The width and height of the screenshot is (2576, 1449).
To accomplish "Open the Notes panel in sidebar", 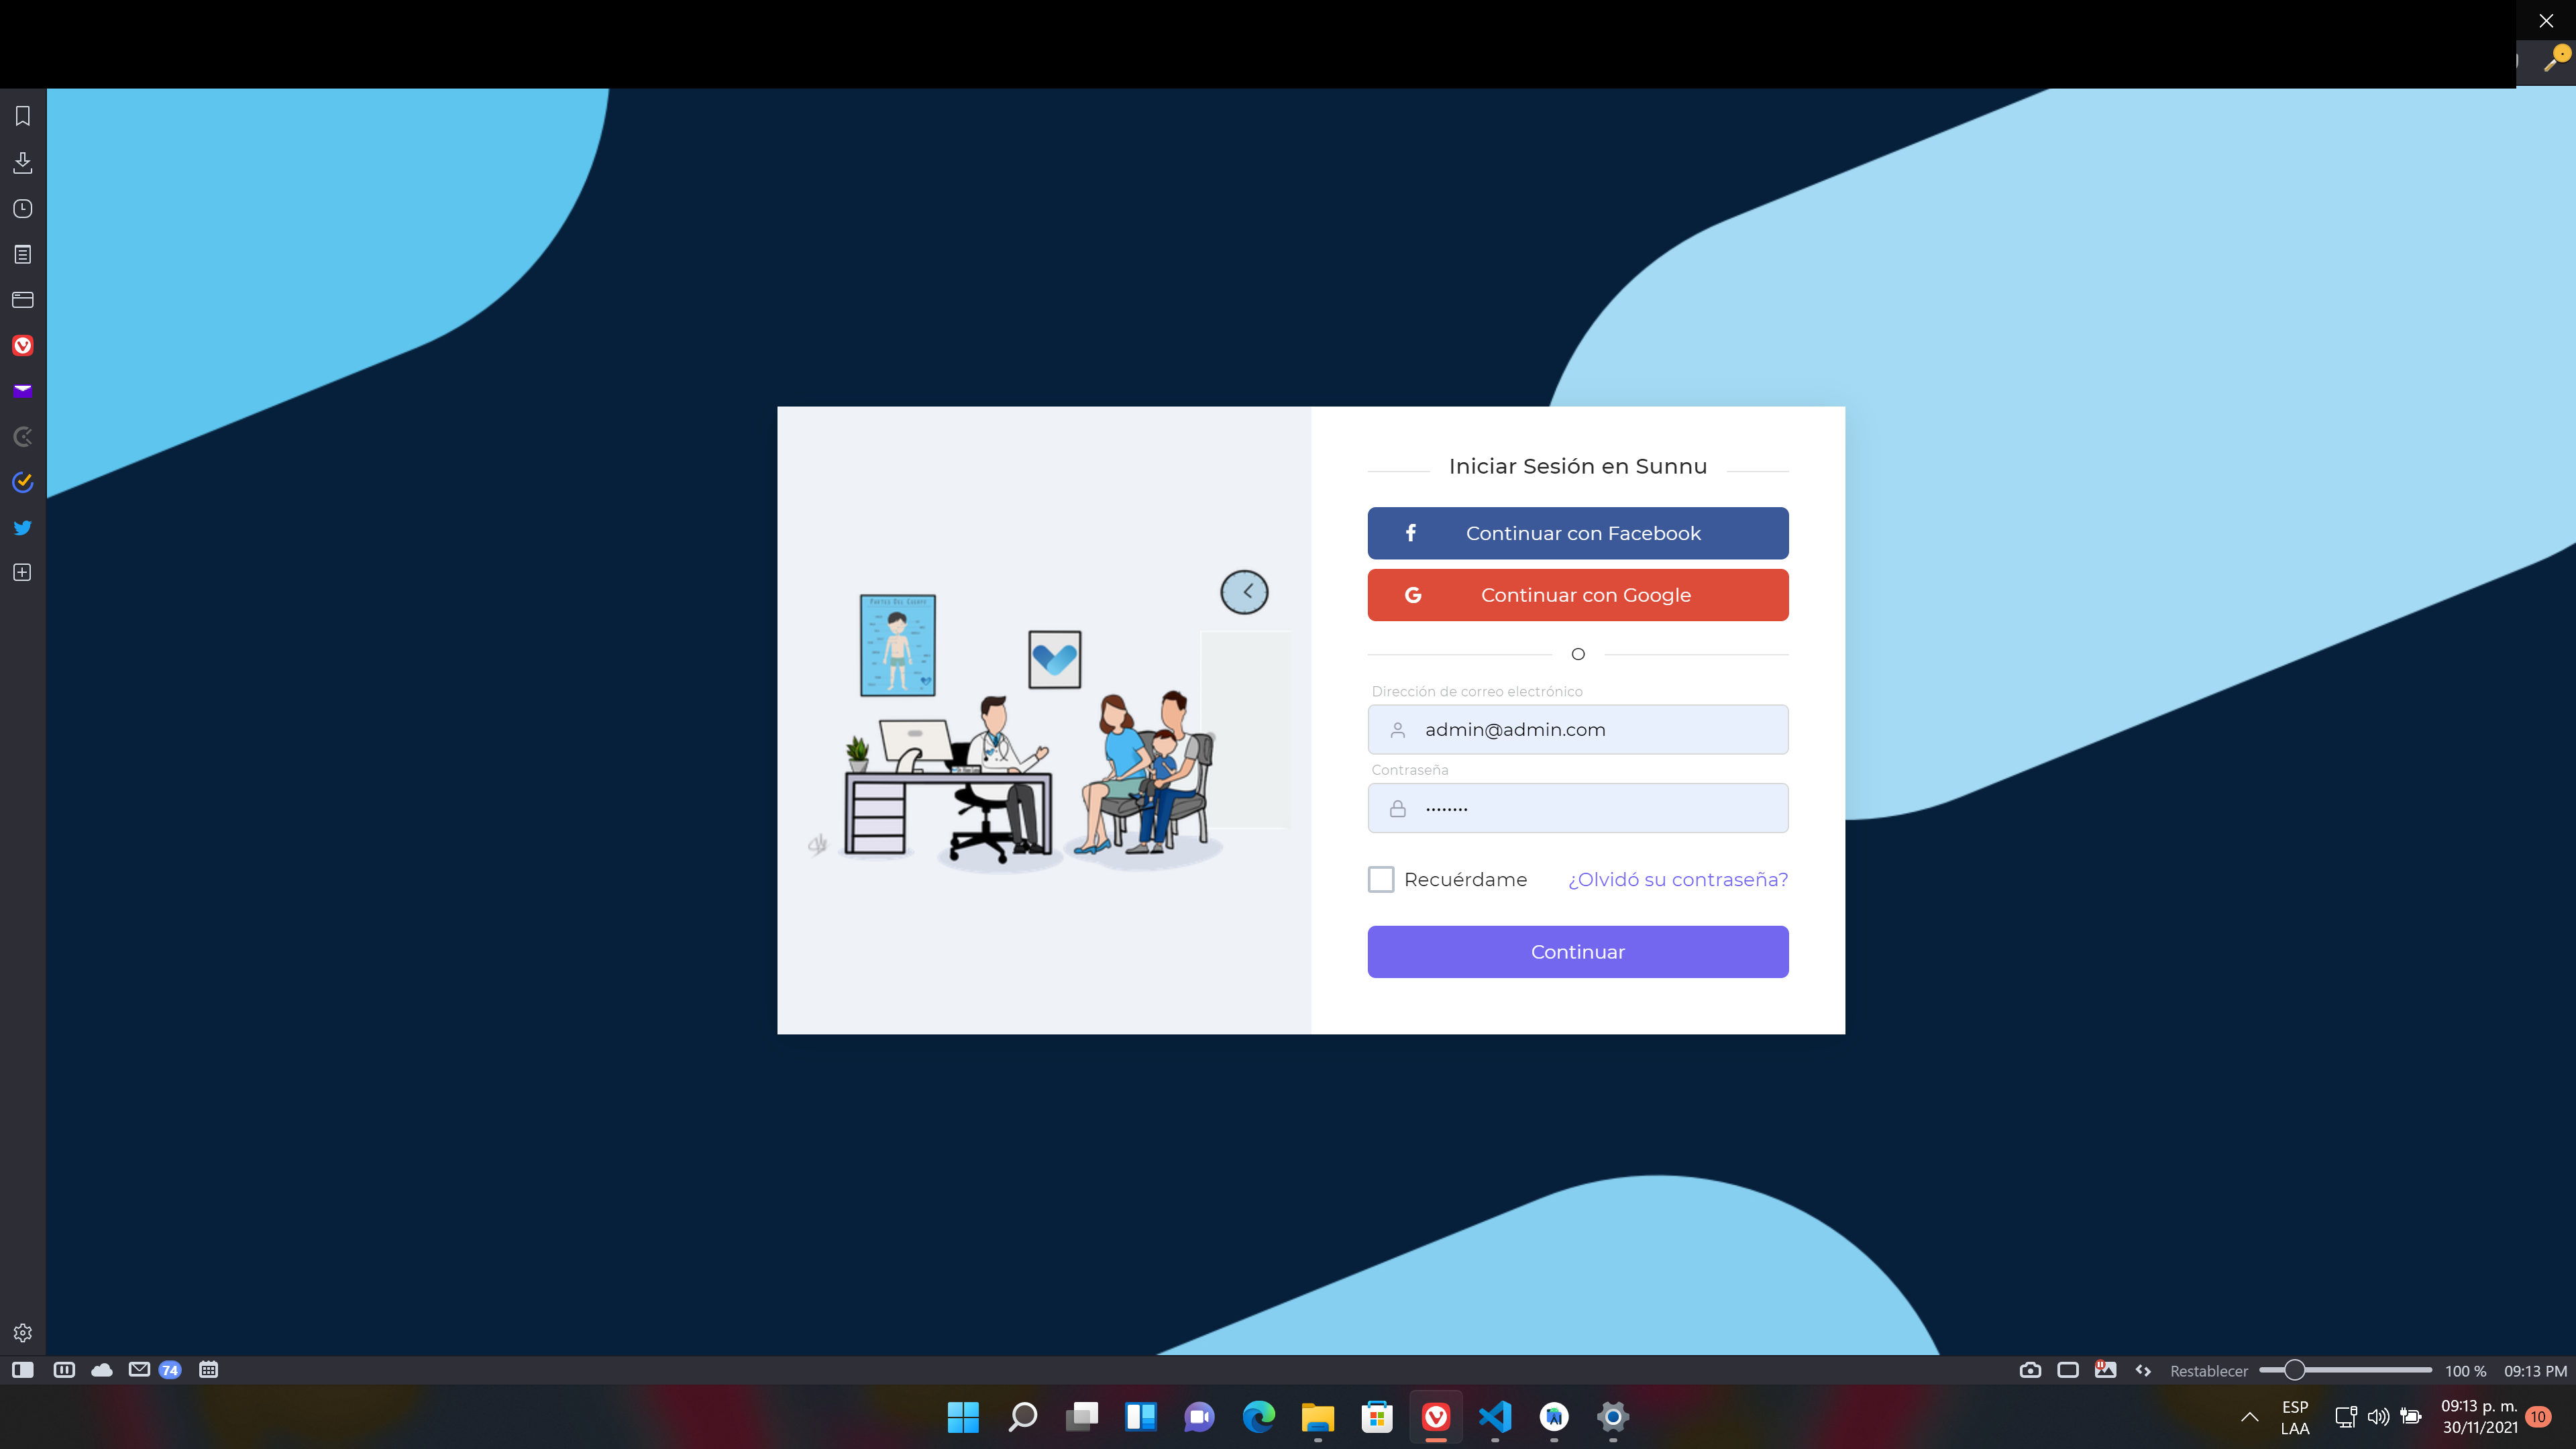I will coord(22,254).
